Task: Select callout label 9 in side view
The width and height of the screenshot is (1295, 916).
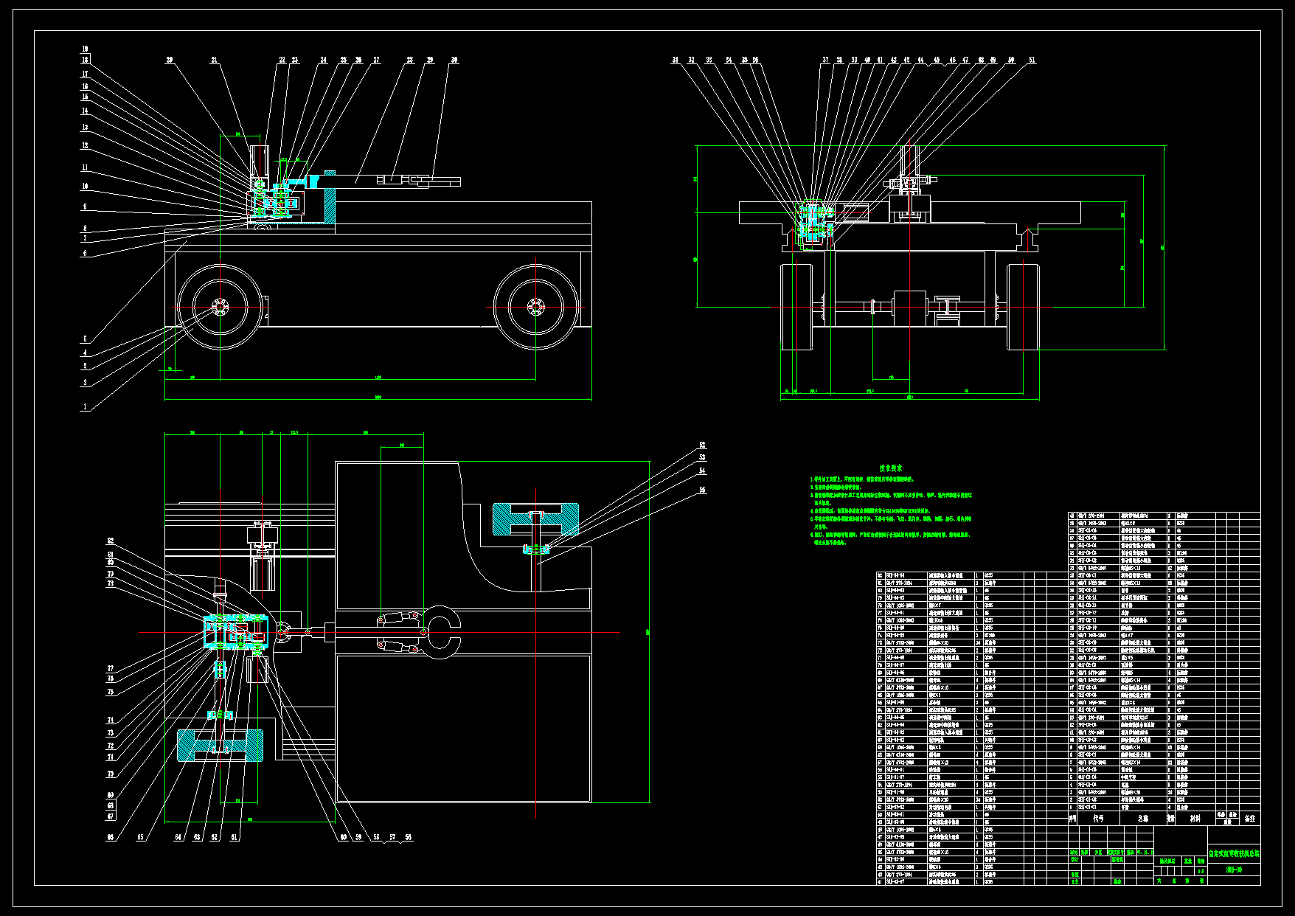Action: point(85,207)
